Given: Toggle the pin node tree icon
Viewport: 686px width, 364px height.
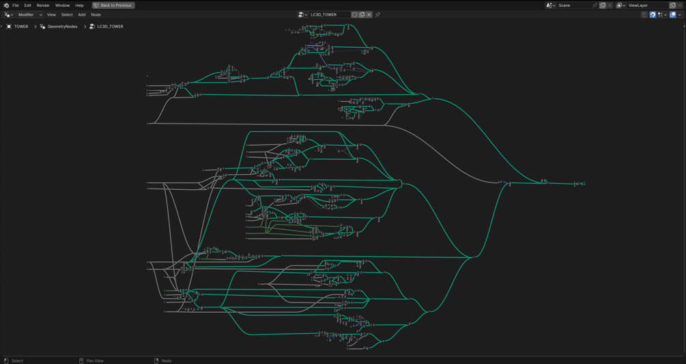Looking at the screenshot, I should 378,14.
